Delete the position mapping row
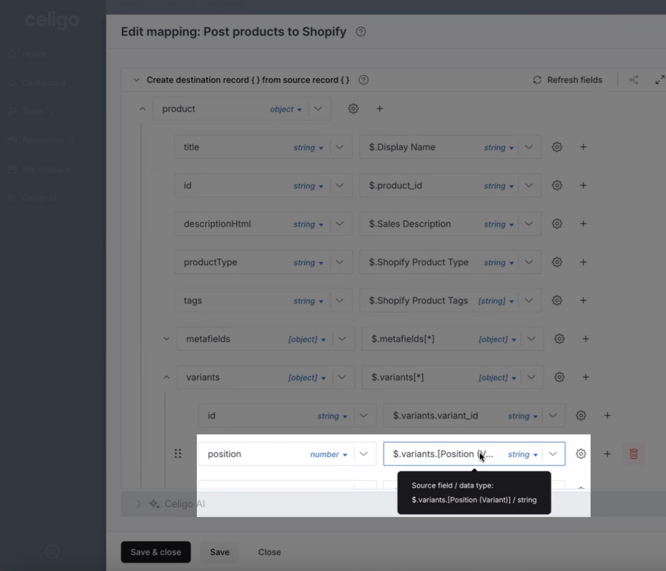The height and width of the screenshot is (571, 666). point(634,454)
